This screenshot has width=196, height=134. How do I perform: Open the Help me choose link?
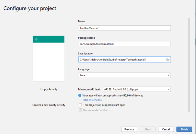click(x=92, y=100)
